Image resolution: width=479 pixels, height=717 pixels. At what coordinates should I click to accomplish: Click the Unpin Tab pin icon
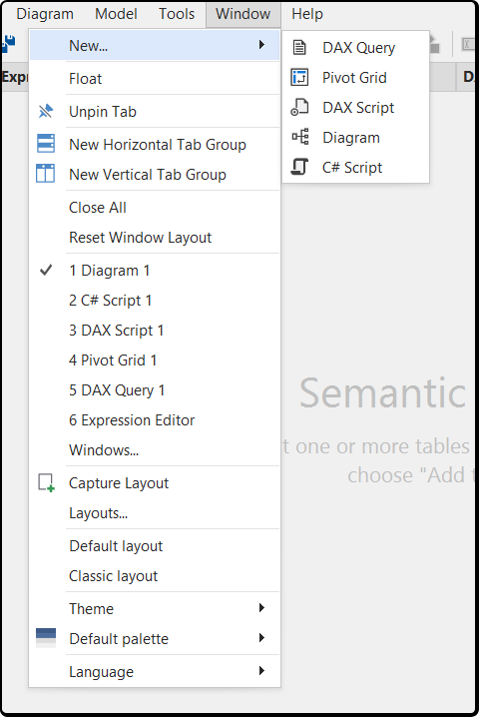click(45, 111)
